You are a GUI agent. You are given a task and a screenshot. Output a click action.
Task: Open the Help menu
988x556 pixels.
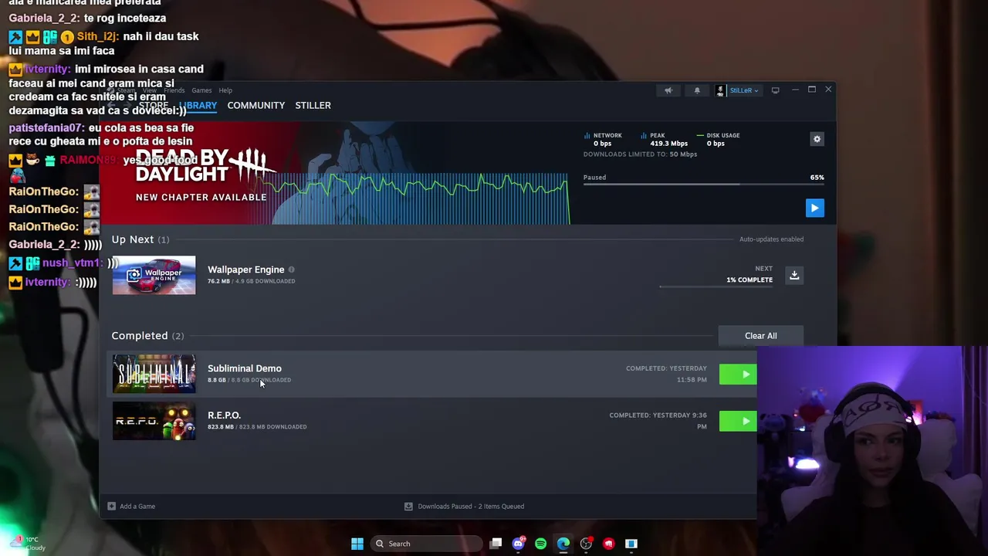(225, 90)
